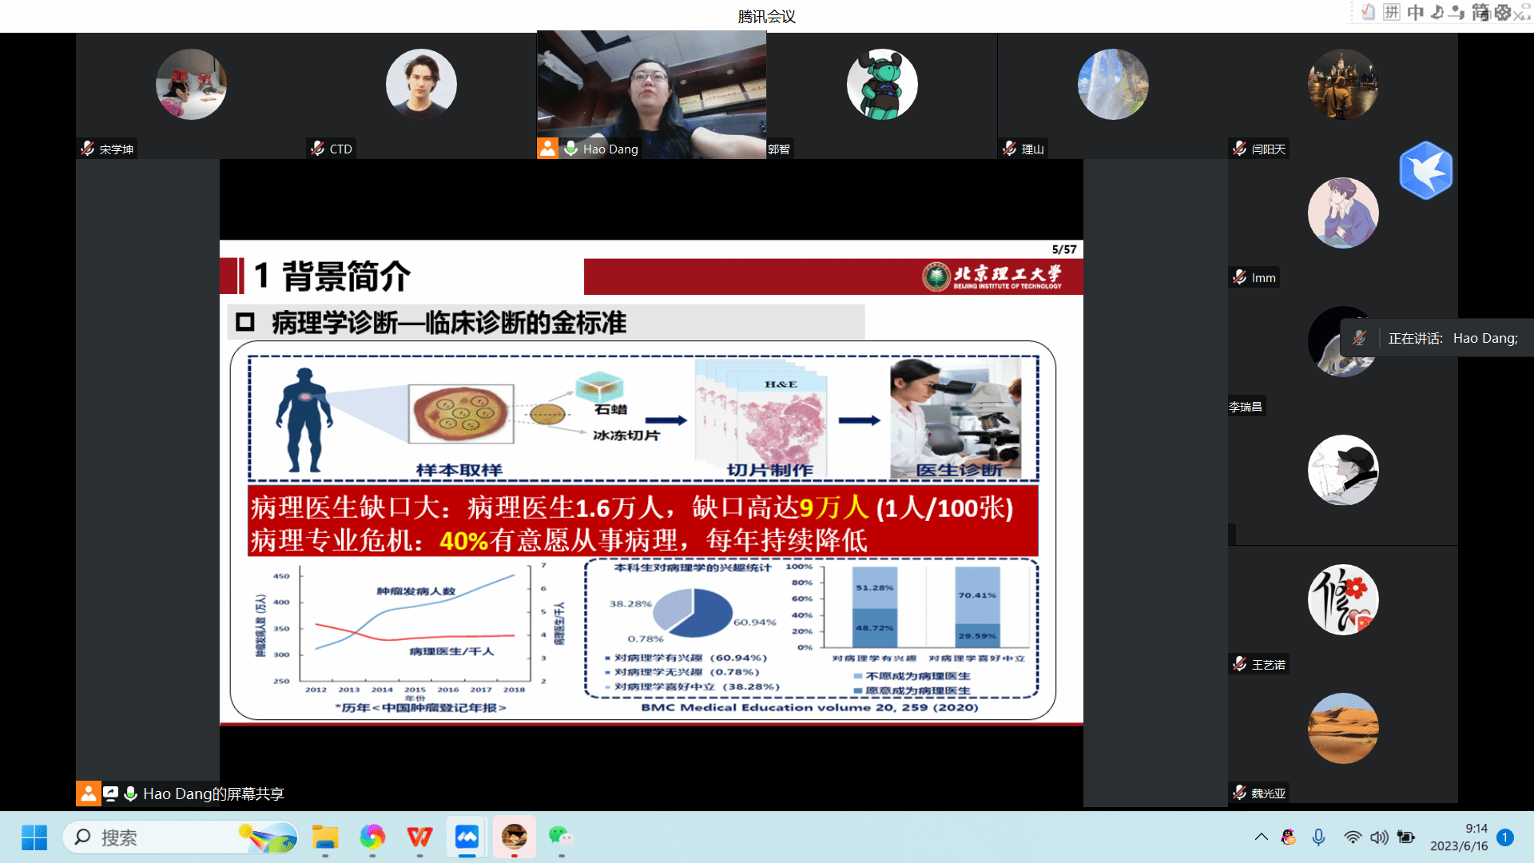Toggle simplified/traditional 简 IME button

(x=1480, y=12)
